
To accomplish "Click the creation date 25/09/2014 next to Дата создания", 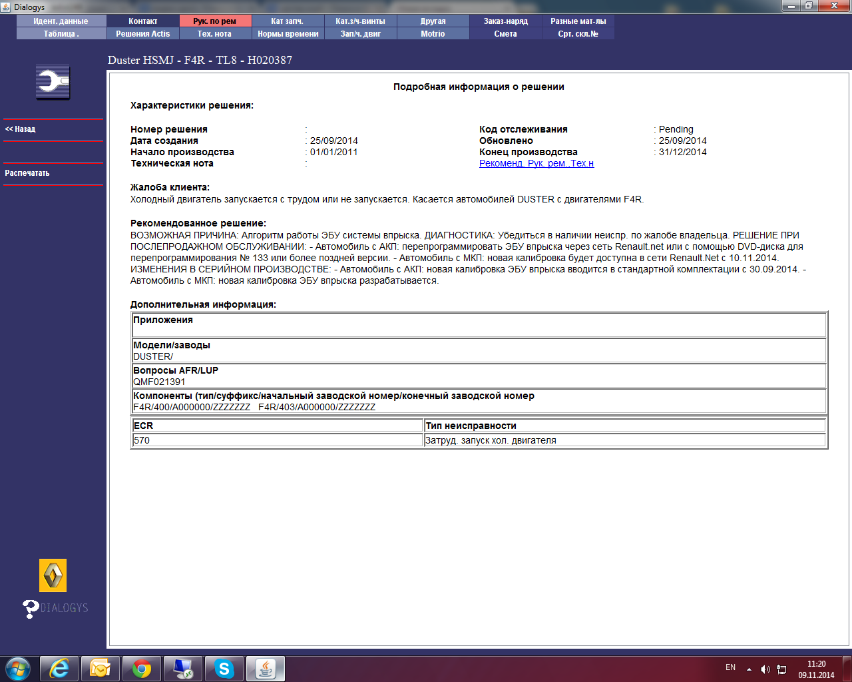I will [333, 141].
